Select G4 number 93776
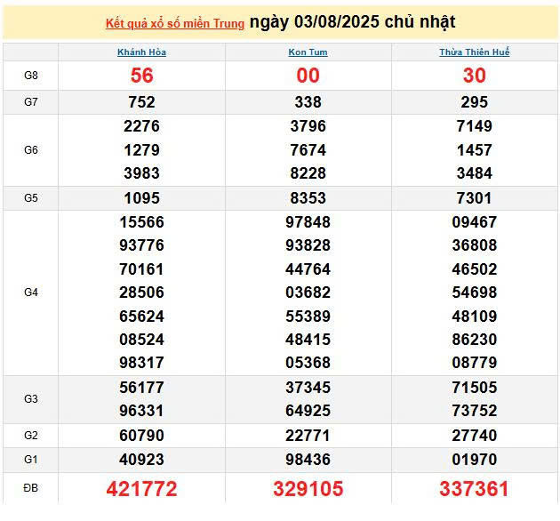The width and height of the screenshot is (560, 521). click(x=142, y=245)
